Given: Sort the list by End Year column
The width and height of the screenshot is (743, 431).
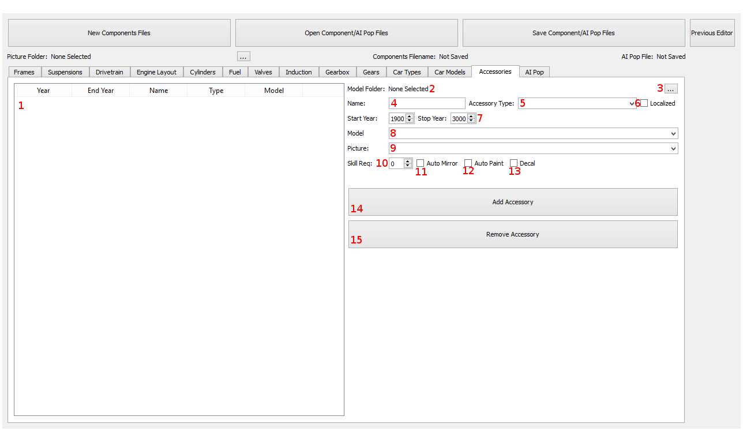Looking at the screenshot, I should [100, 91].
